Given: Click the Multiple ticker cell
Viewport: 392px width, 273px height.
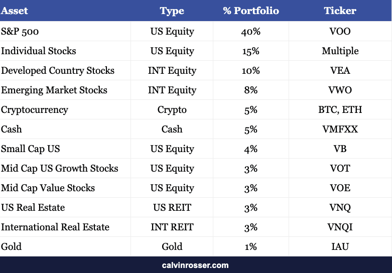Looking at the screenshot, I should point(340,51).
